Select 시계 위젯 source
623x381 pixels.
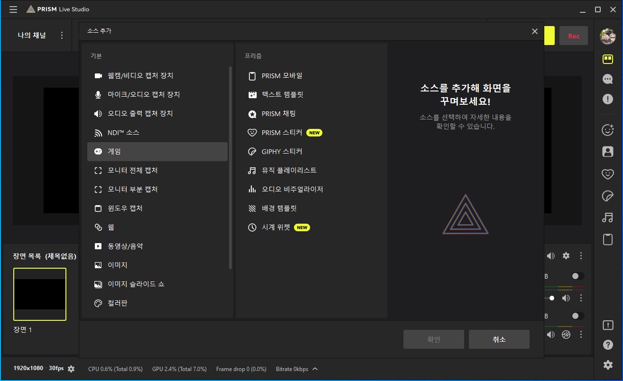pos(311,227)
